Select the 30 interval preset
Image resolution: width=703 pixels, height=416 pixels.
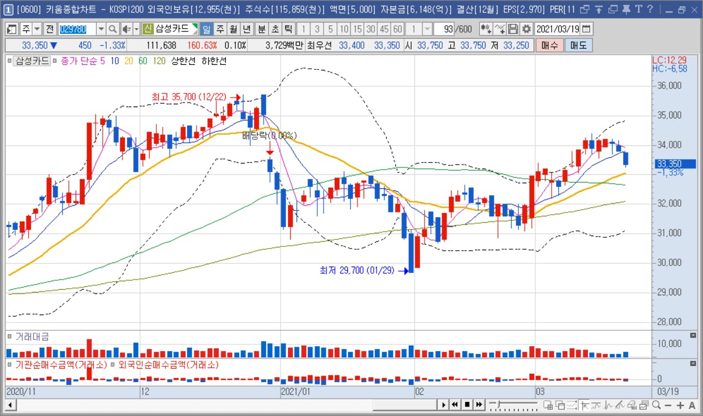(371, 29)
